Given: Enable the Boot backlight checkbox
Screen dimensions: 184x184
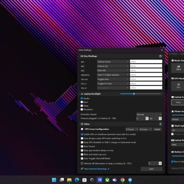Looking at the screenshot, I should pyautogui.click(x=82, y=102).
